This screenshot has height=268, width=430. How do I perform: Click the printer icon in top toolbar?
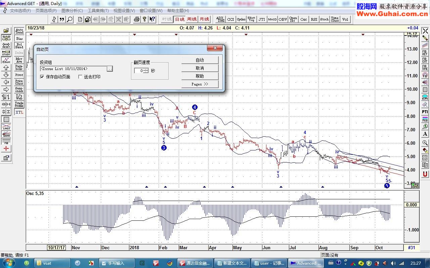click(136, 19)
